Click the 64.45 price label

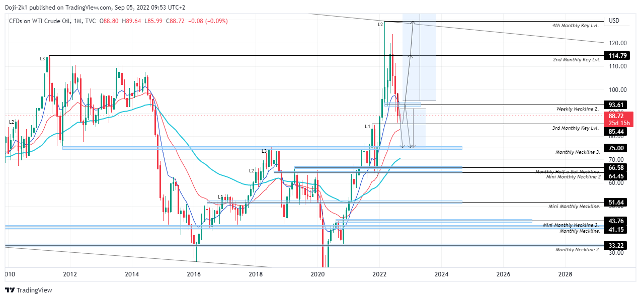[x=616, y=176]
